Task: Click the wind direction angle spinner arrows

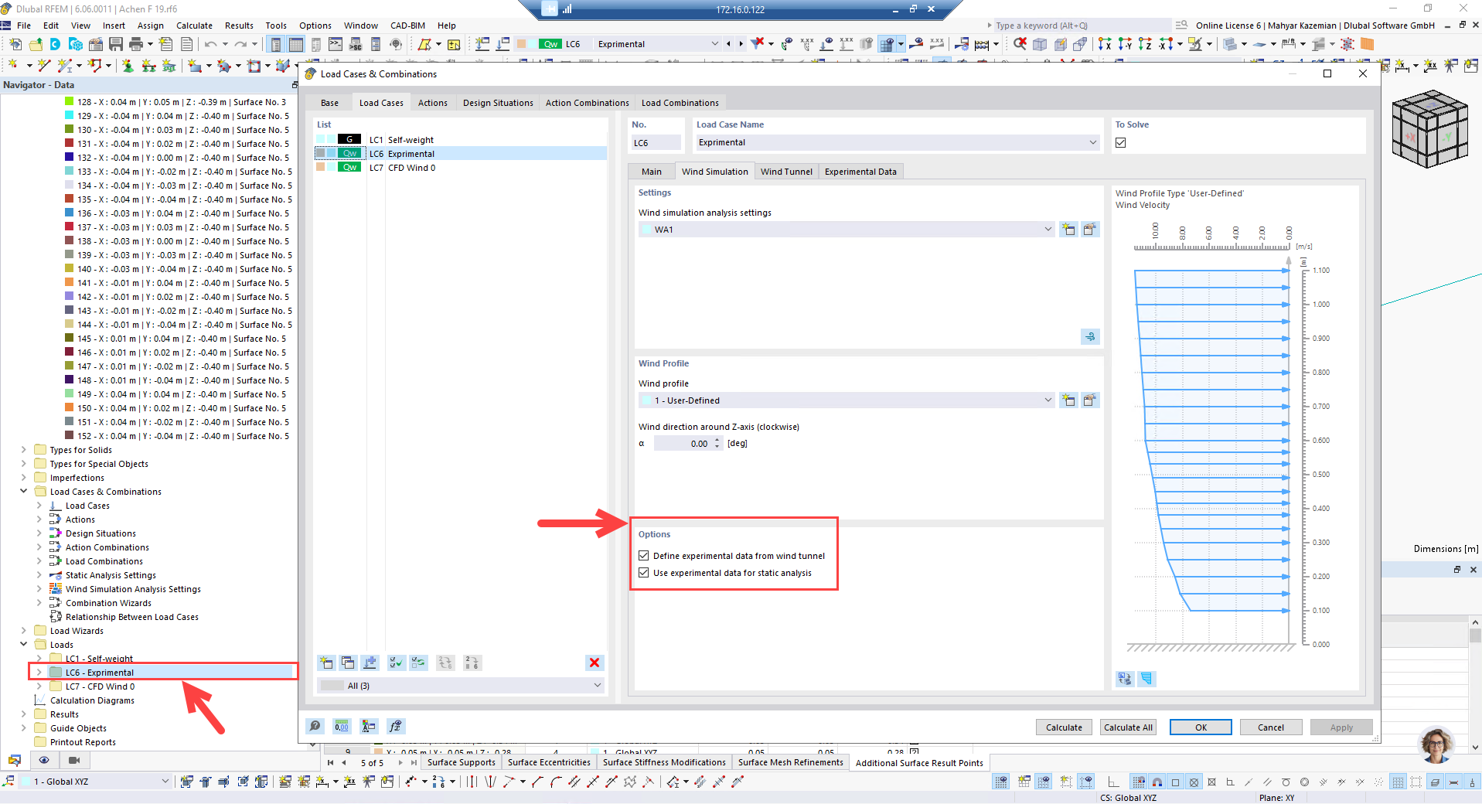Action: click(717, 443)
